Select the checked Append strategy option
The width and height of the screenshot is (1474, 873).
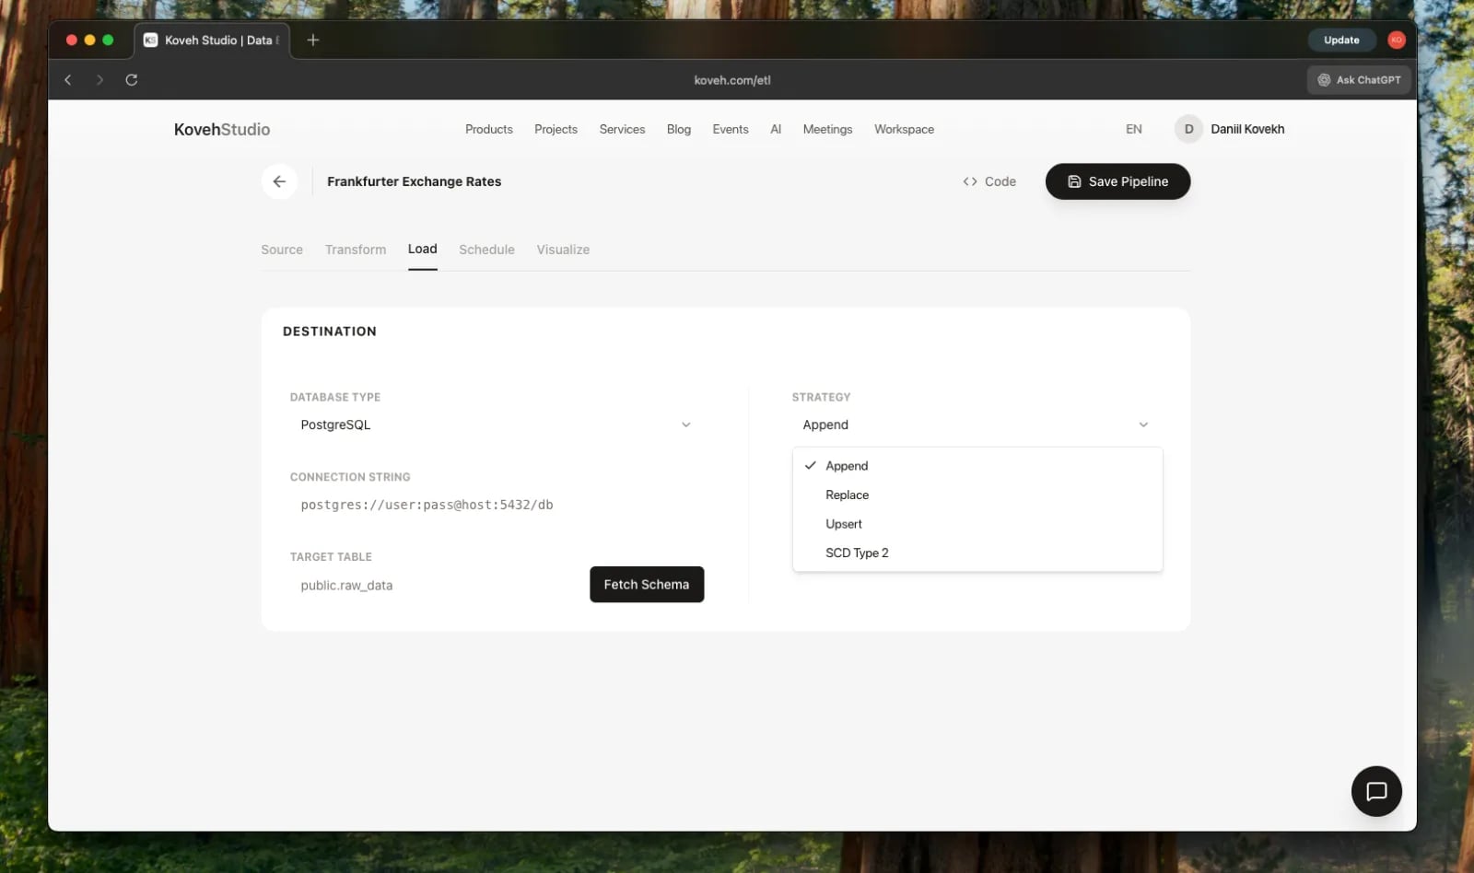click(x=847, y=466)
